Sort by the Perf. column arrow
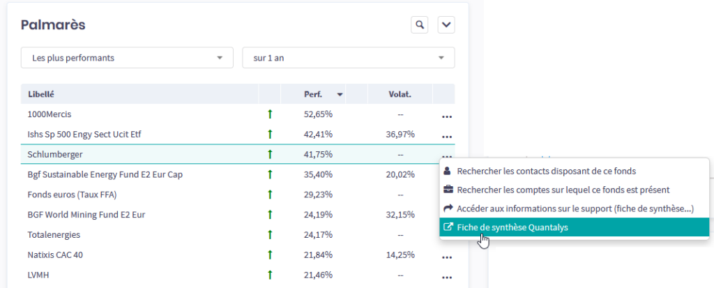Image resolution: width=714 pixels, height=288 pixels. tap(340, 94)
